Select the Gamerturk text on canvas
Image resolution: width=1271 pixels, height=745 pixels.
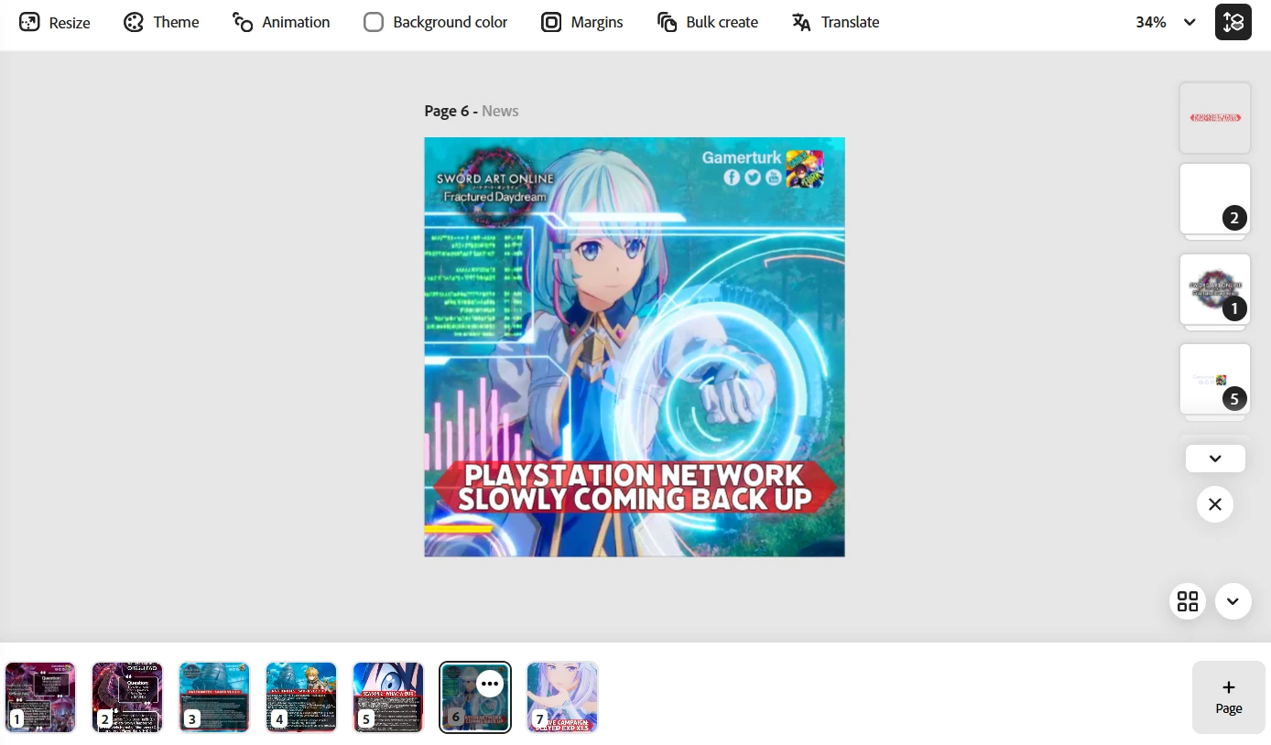pos(742,157)
